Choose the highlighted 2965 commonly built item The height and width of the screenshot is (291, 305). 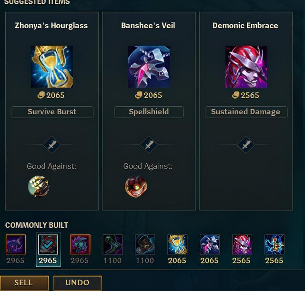[x=48, y=244]
